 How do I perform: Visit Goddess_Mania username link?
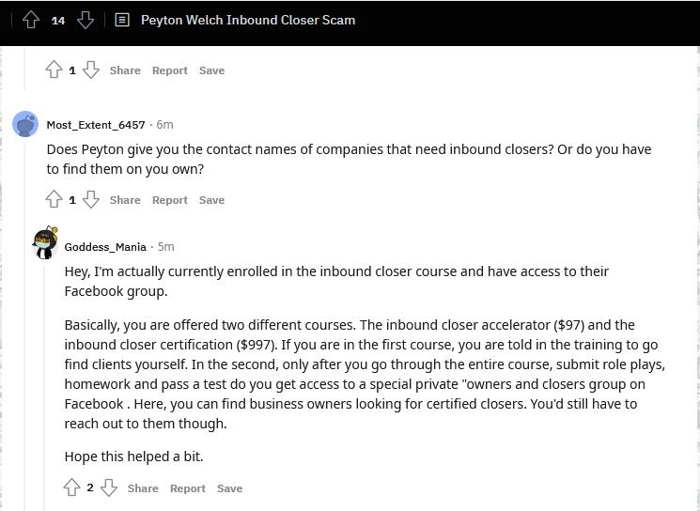[105, 247]
